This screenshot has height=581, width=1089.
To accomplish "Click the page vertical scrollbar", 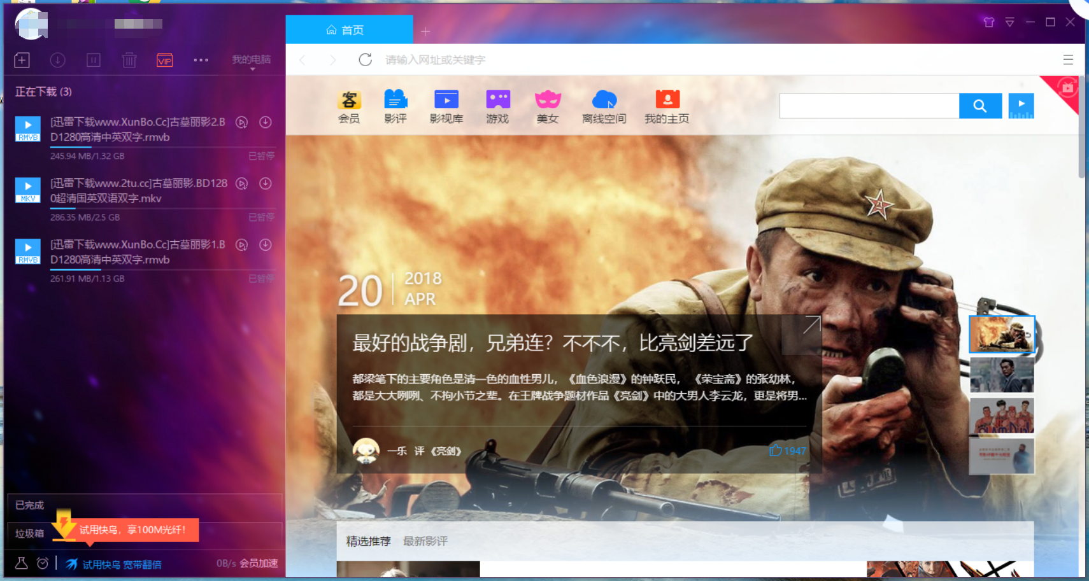I will click(x=1081, y=127).
